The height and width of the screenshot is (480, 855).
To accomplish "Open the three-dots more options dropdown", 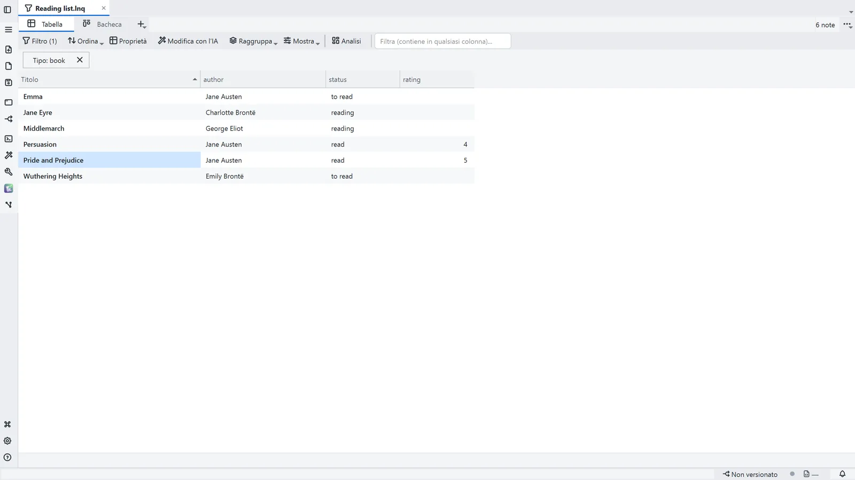I will (848, 25).
